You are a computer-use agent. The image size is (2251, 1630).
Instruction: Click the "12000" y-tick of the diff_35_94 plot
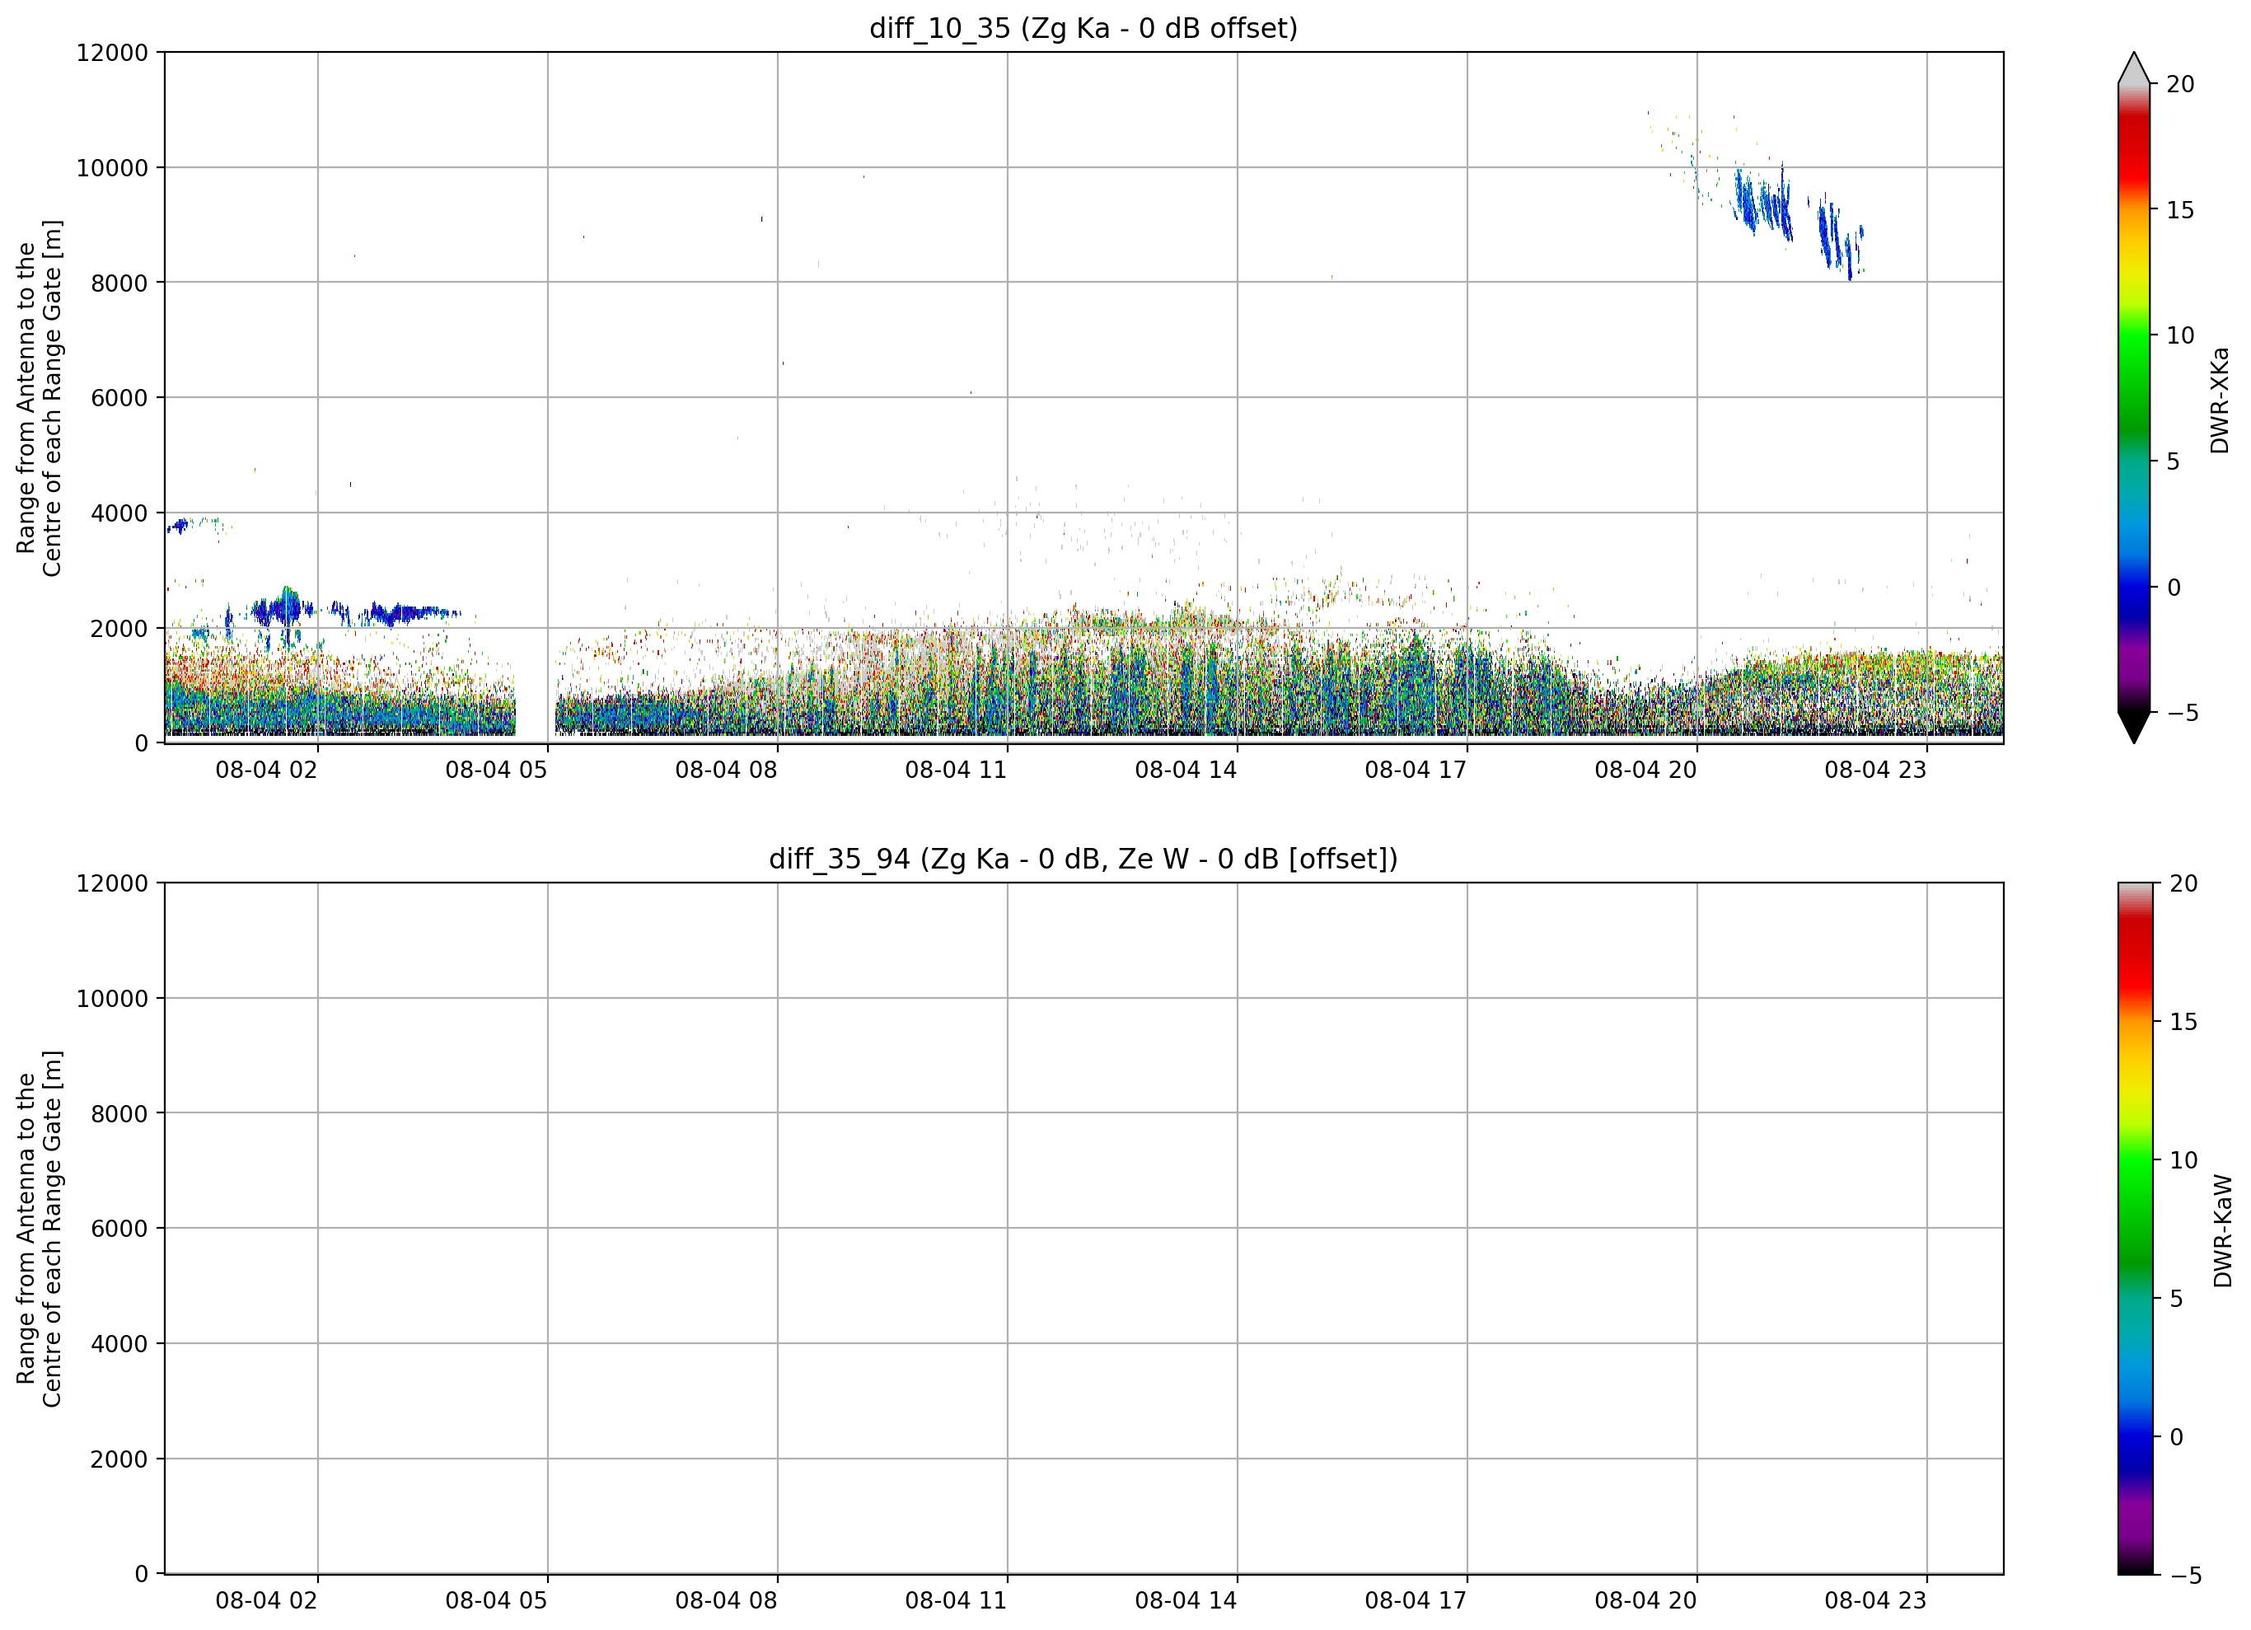click(112, 883)
